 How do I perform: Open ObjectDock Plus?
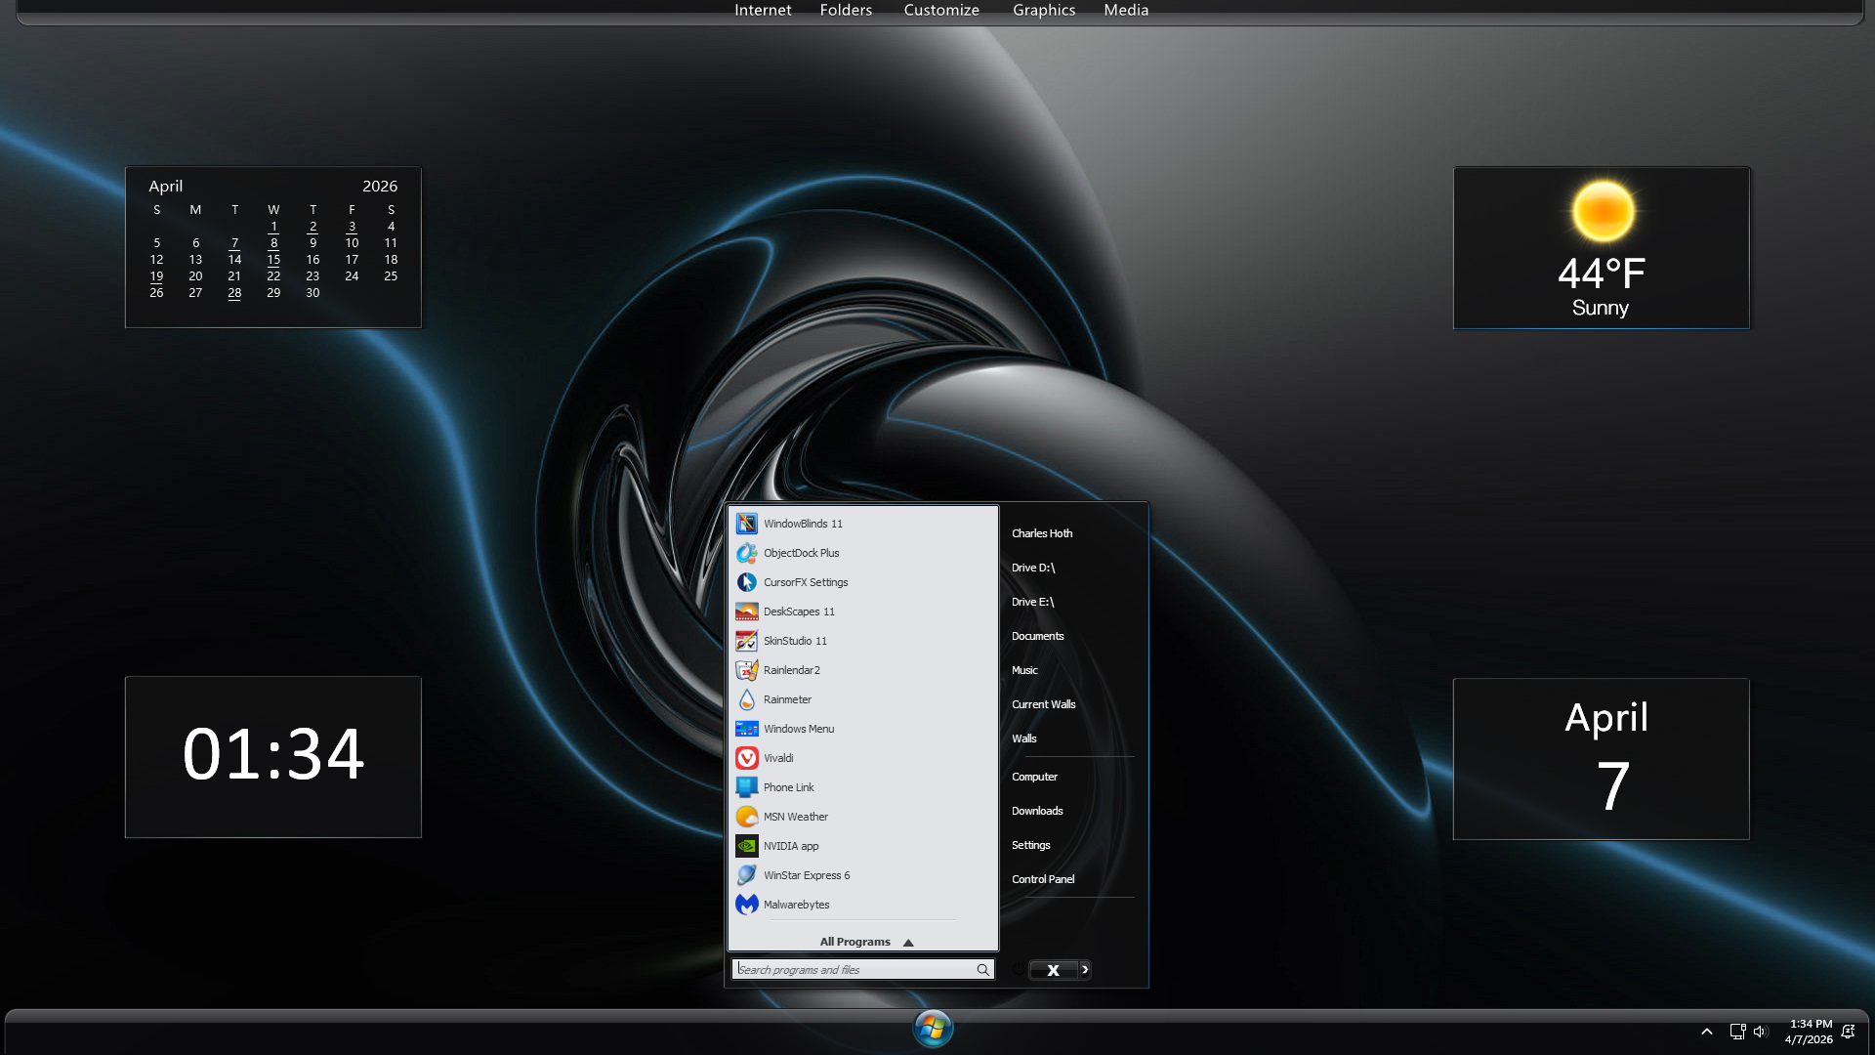801,553
